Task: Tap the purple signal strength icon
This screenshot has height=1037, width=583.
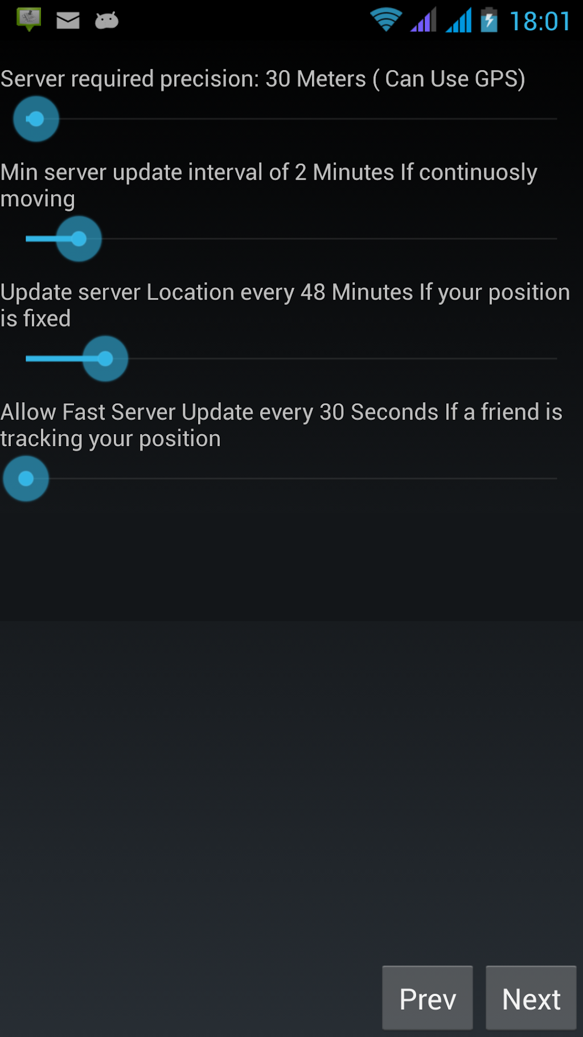Action: coord(423,19)
